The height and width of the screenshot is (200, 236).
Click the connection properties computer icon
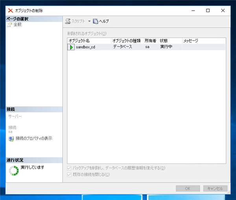point(11,139)
